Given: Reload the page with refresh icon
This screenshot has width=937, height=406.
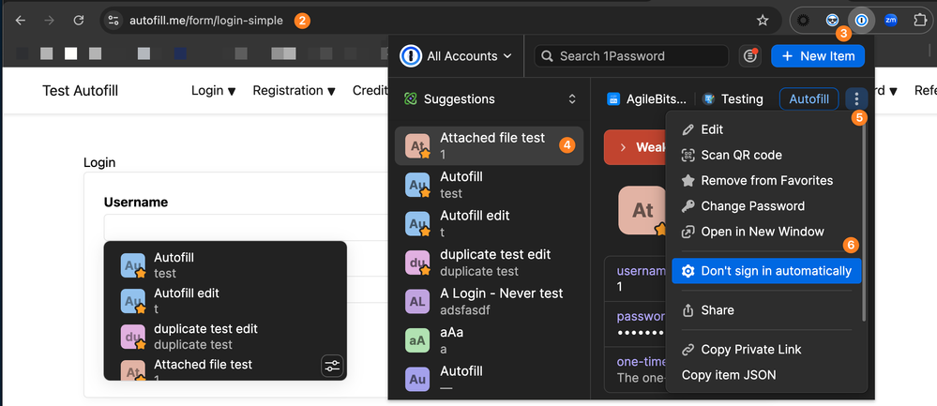Looking at the screenshot, I should 78,21.
